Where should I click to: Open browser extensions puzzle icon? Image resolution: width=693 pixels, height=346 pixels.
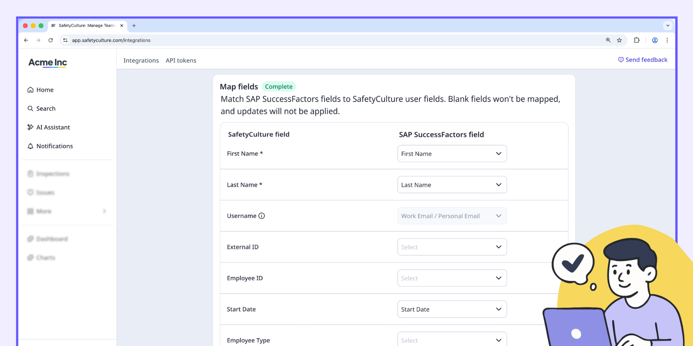[636, 40]
